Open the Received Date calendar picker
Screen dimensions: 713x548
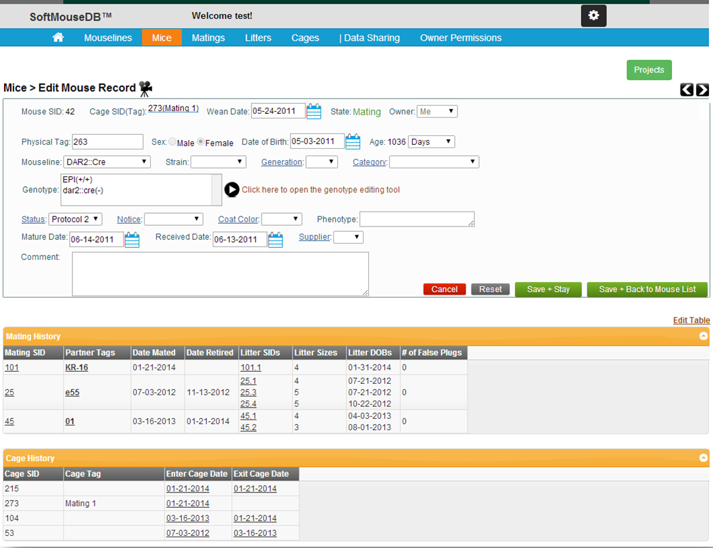(x=275, y=239)
